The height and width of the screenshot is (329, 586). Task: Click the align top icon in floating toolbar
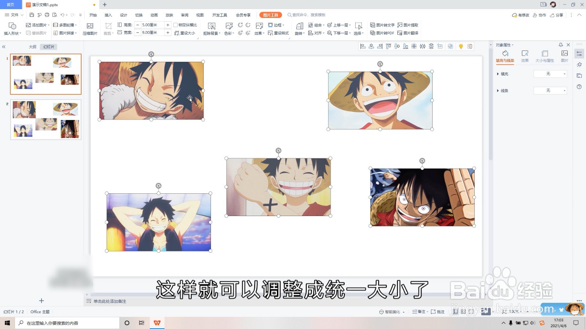point(388,46)
